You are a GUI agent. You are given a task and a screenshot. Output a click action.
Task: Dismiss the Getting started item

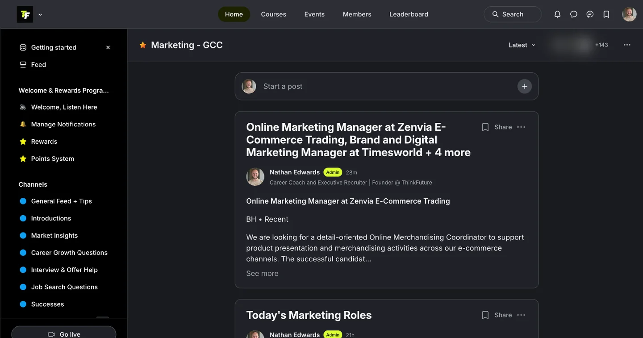click(x=108, y=47)
